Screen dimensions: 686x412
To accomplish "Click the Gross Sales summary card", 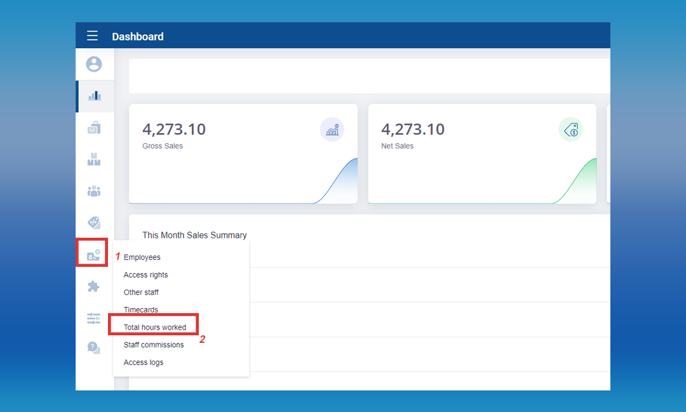I will pyautogui.click(x=243, y=153).
